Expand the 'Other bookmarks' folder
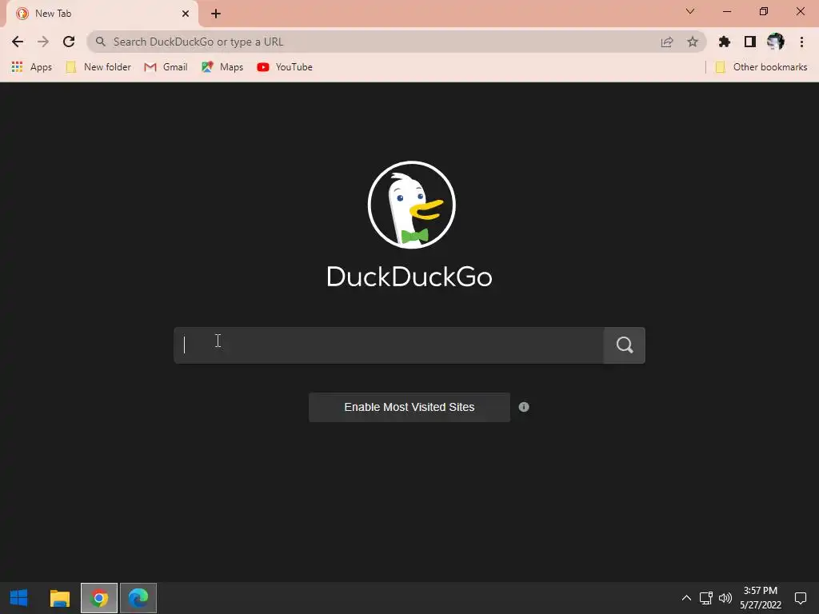The height and width of the screenshot is (614, 819). click(x=761, y=67)
